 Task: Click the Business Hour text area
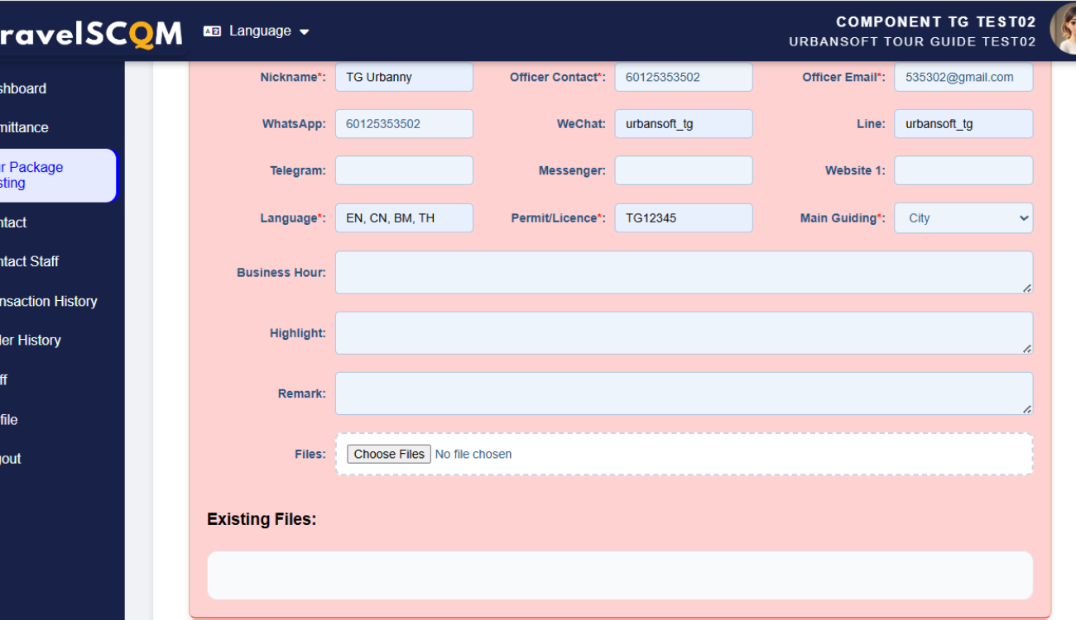click(x=684, y=272)
